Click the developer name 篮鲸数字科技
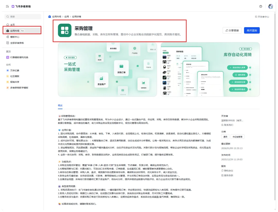 [232, 120]
